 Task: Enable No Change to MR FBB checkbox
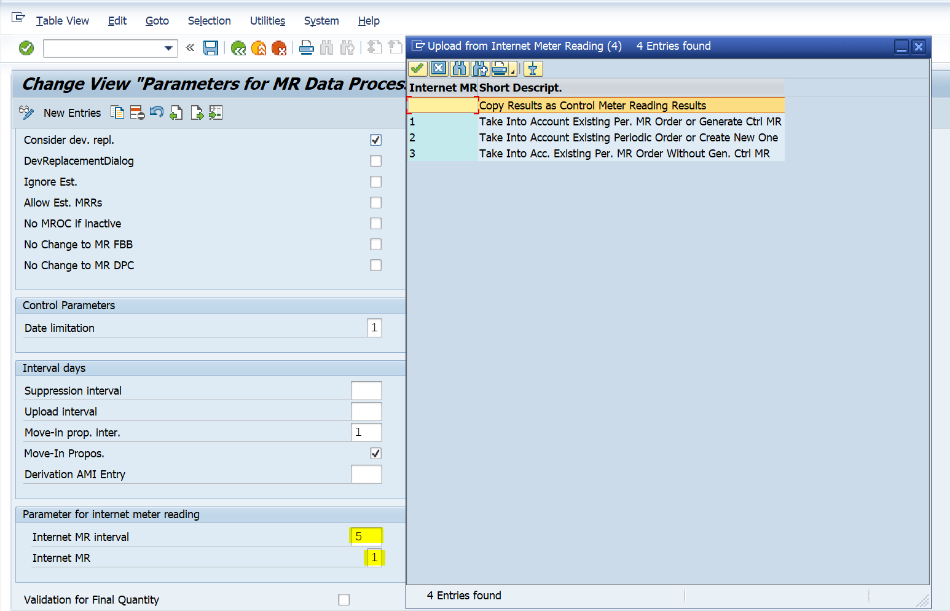[x=375, y=245]
